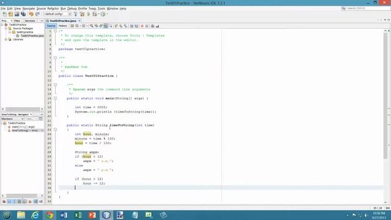This screenshot has width=391, height=220.
Task: Open the Window menu
Action: pos(112,9)
